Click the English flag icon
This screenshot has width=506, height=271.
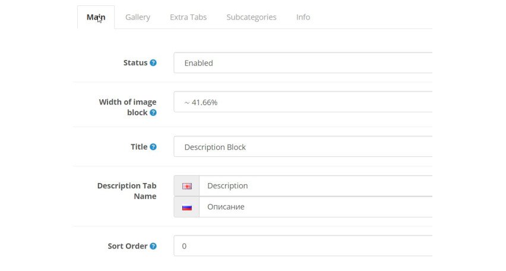click(187, 186)
